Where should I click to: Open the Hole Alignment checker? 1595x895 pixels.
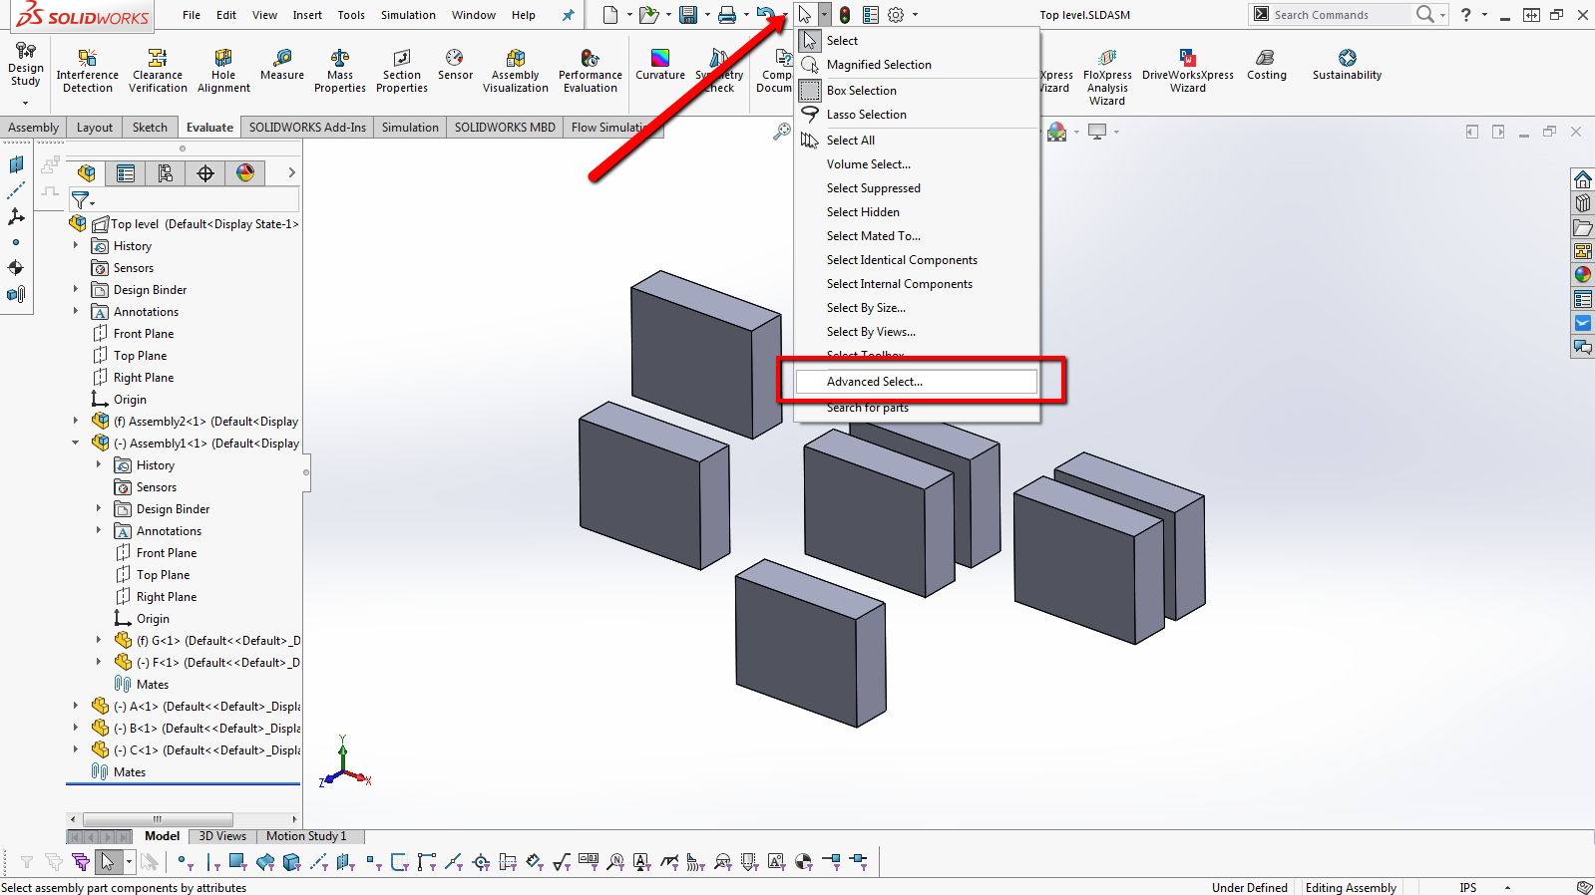(223, 70)
